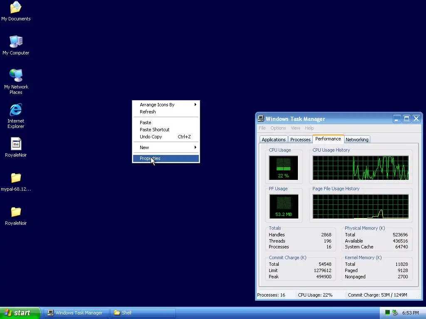The image size is (426, 319).
Task: Click the System Cache value 64740
Action: 401,247
